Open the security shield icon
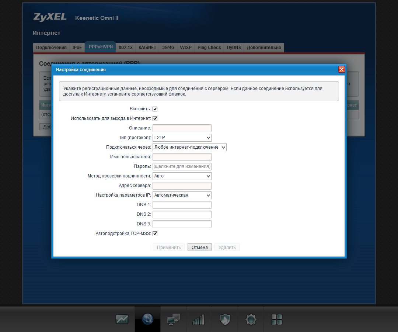 [225, 319]
